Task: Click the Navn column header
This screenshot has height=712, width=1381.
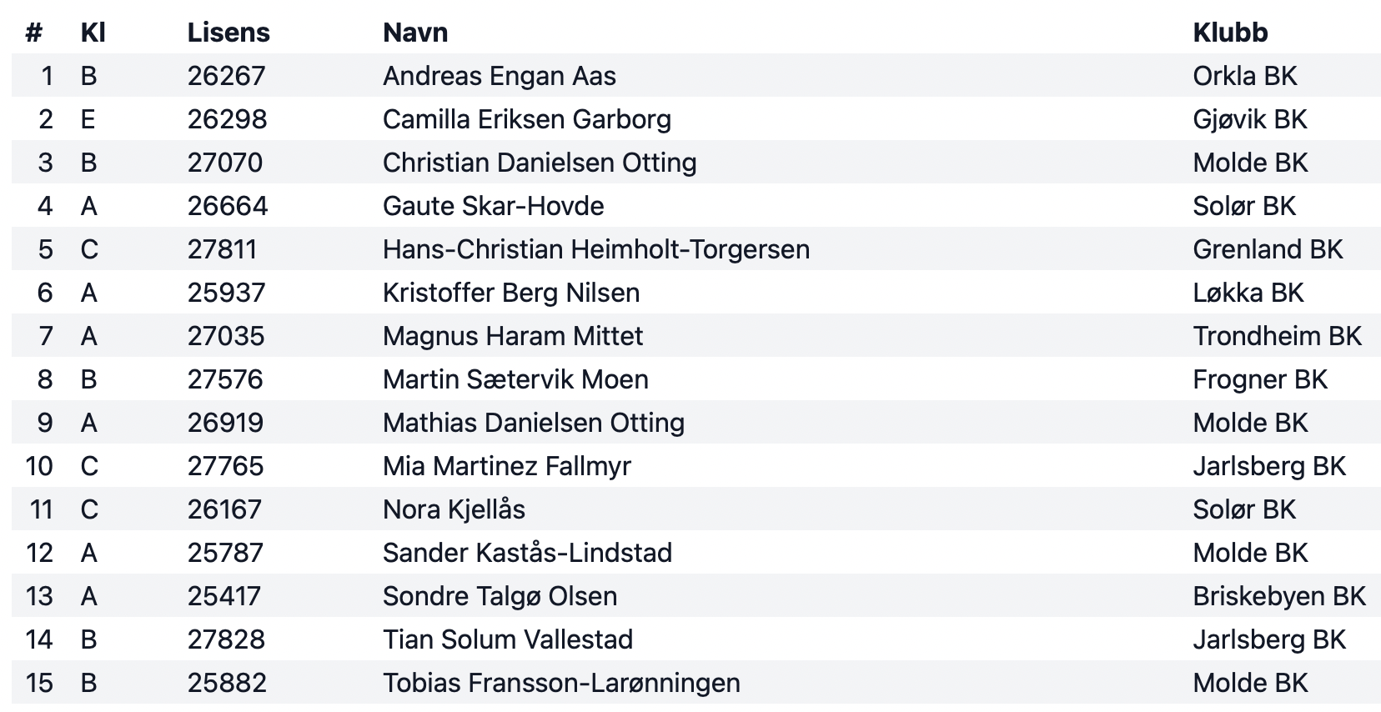Action: 415,33
